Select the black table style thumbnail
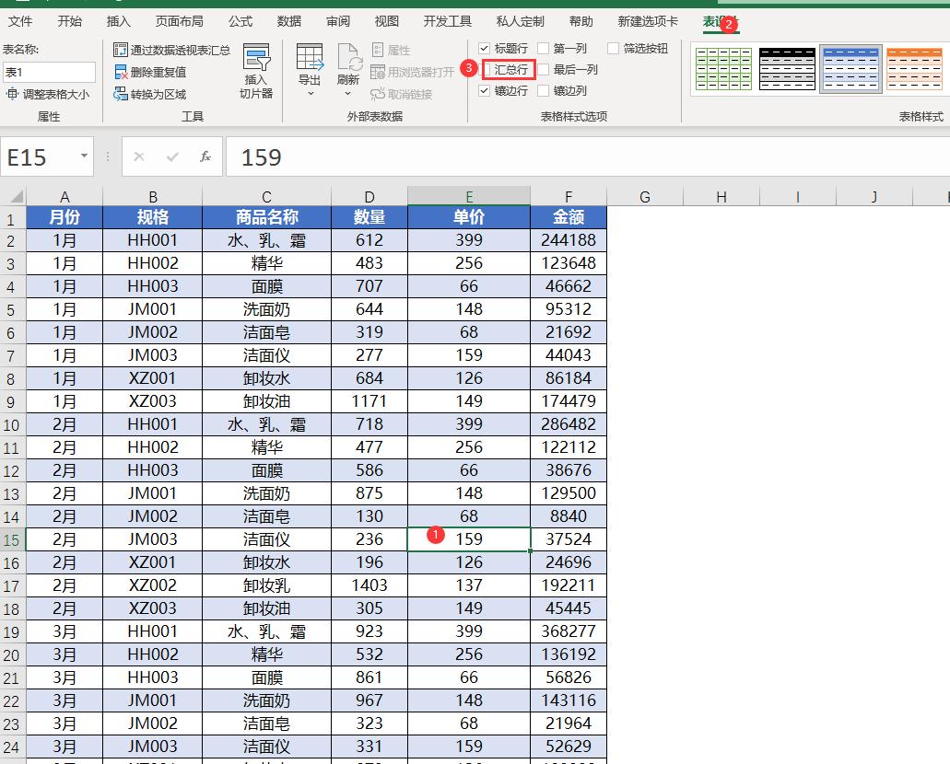 pyautogui.click(x=787, y=69)
